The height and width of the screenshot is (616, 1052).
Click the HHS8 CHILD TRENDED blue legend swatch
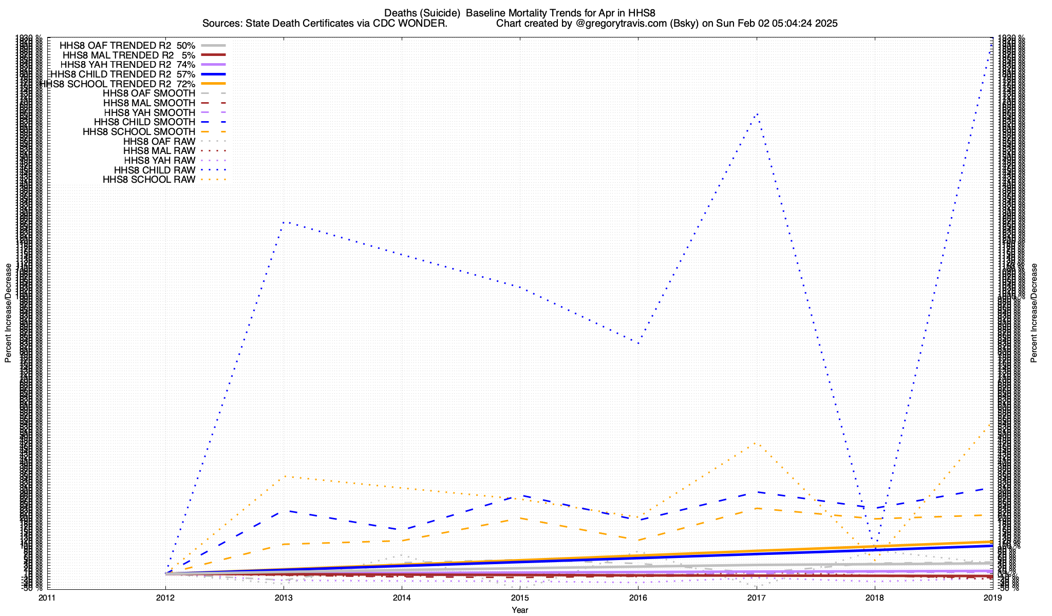click(x=214, y=74)
